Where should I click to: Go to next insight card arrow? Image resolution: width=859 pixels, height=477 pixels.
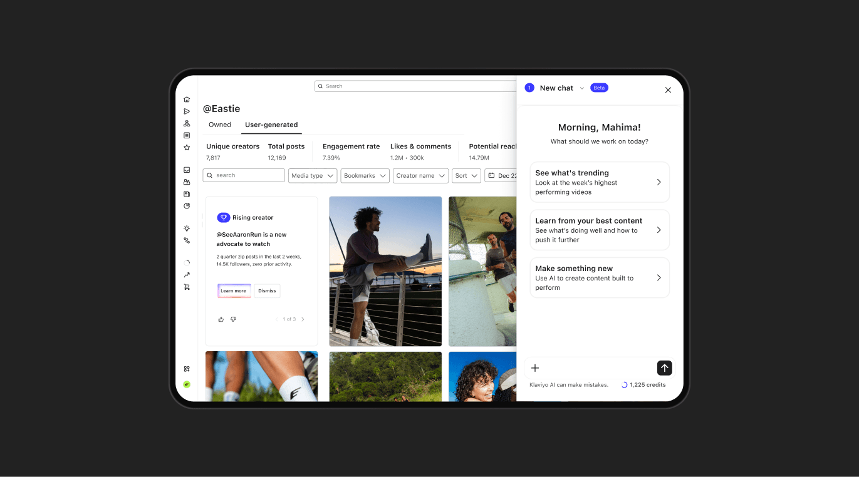303,319
